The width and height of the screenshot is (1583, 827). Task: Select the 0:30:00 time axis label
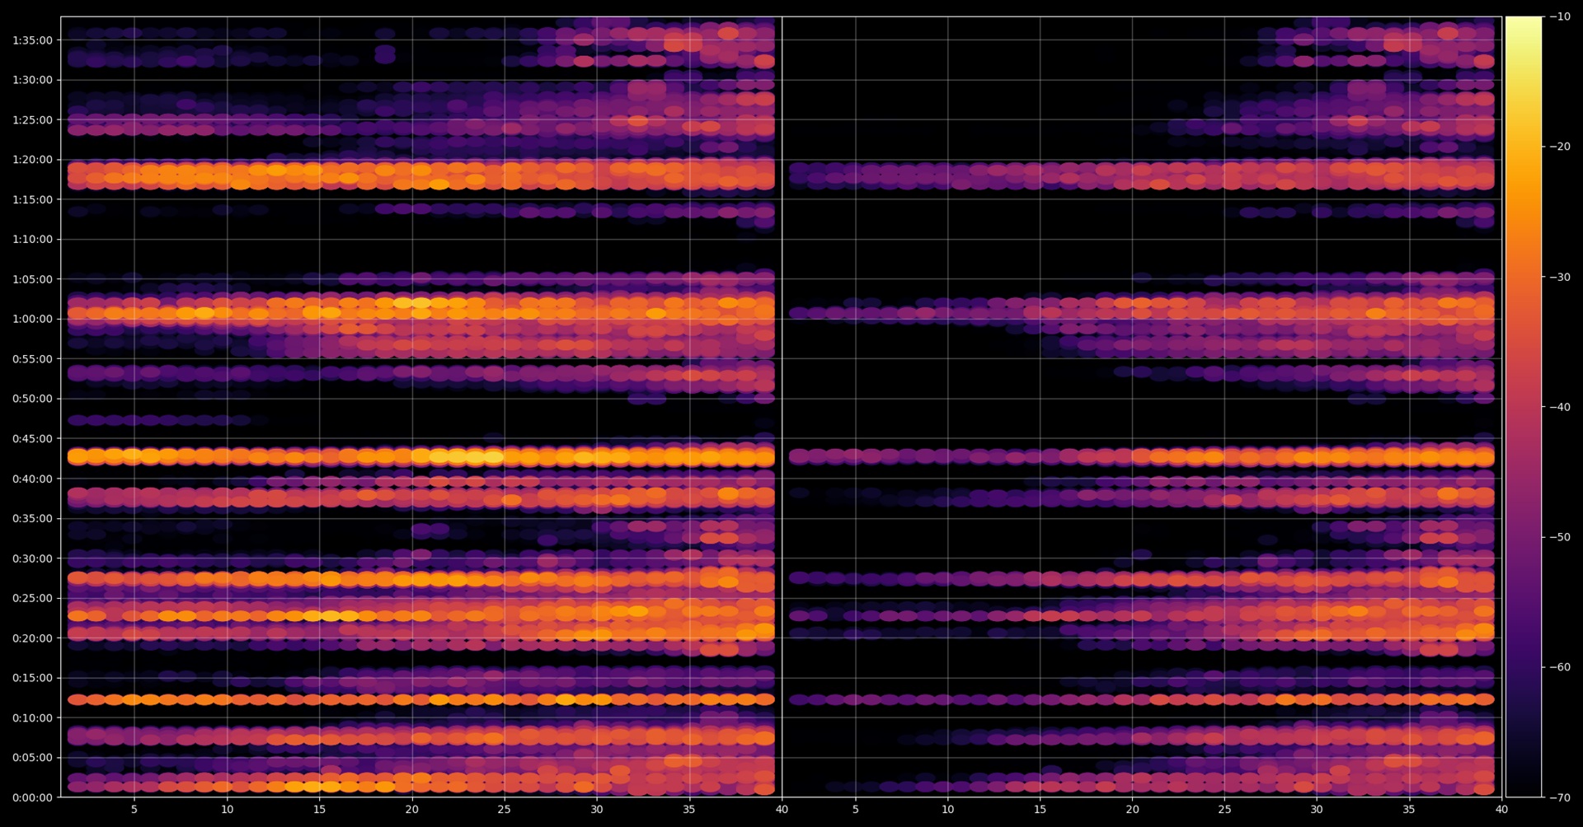32,558
